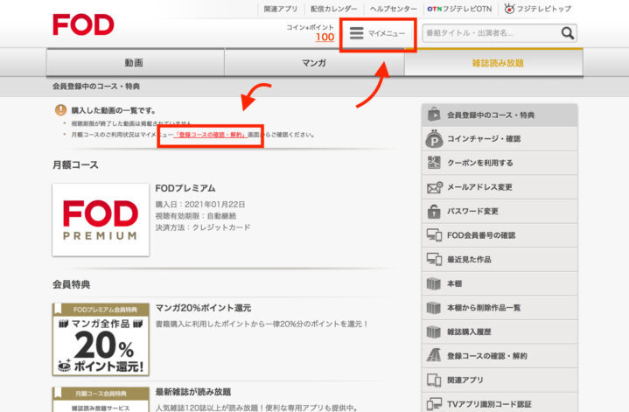Open the マイメニュー hamburger icon
Screen dimensions: 629x412
click(356, 33)
